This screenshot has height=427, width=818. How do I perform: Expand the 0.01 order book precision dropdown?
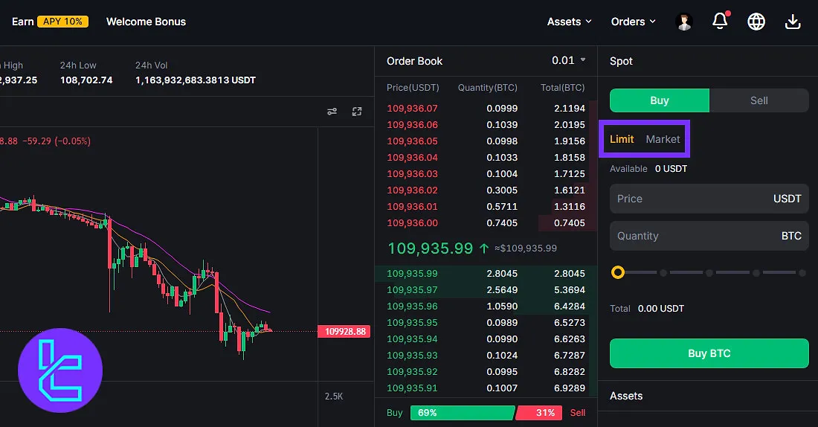click(569, 60)
